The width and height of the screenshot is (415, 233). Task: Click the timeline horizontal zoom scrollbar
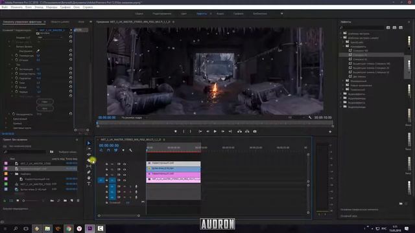coord(119,216)
